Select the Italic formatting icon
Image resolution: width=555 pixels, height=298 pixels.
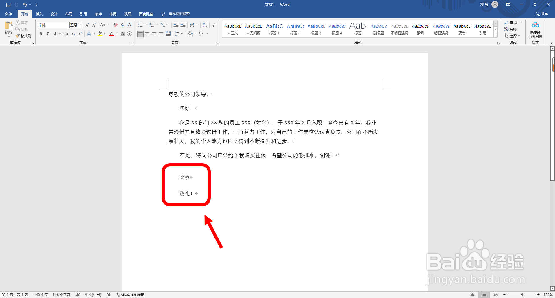click(x=48, y=34)
